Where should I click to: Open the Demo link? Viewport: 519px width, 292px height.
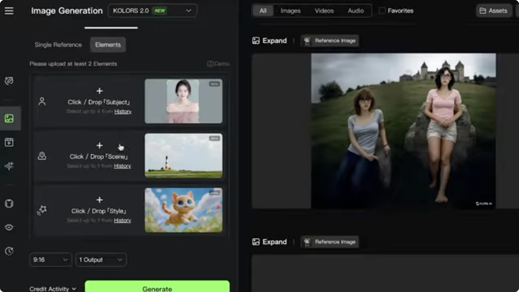218,64
